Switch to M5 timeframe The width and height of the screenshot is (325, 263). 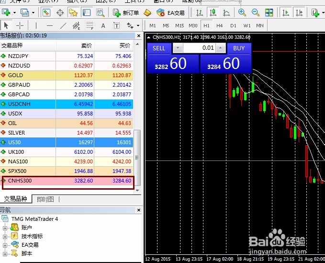pyautogui.click(x=166, y=25)
